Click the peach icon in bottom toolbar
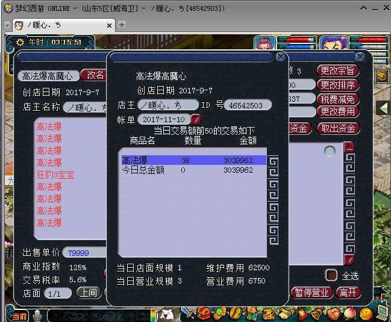Viewport: 391px width, 322px height. [x=349, y=314]
